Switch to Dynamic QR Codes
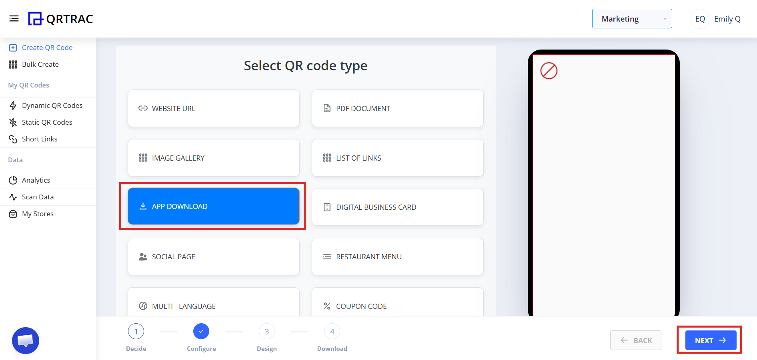The width and height of the screenshot is (757, 360). 52,105
